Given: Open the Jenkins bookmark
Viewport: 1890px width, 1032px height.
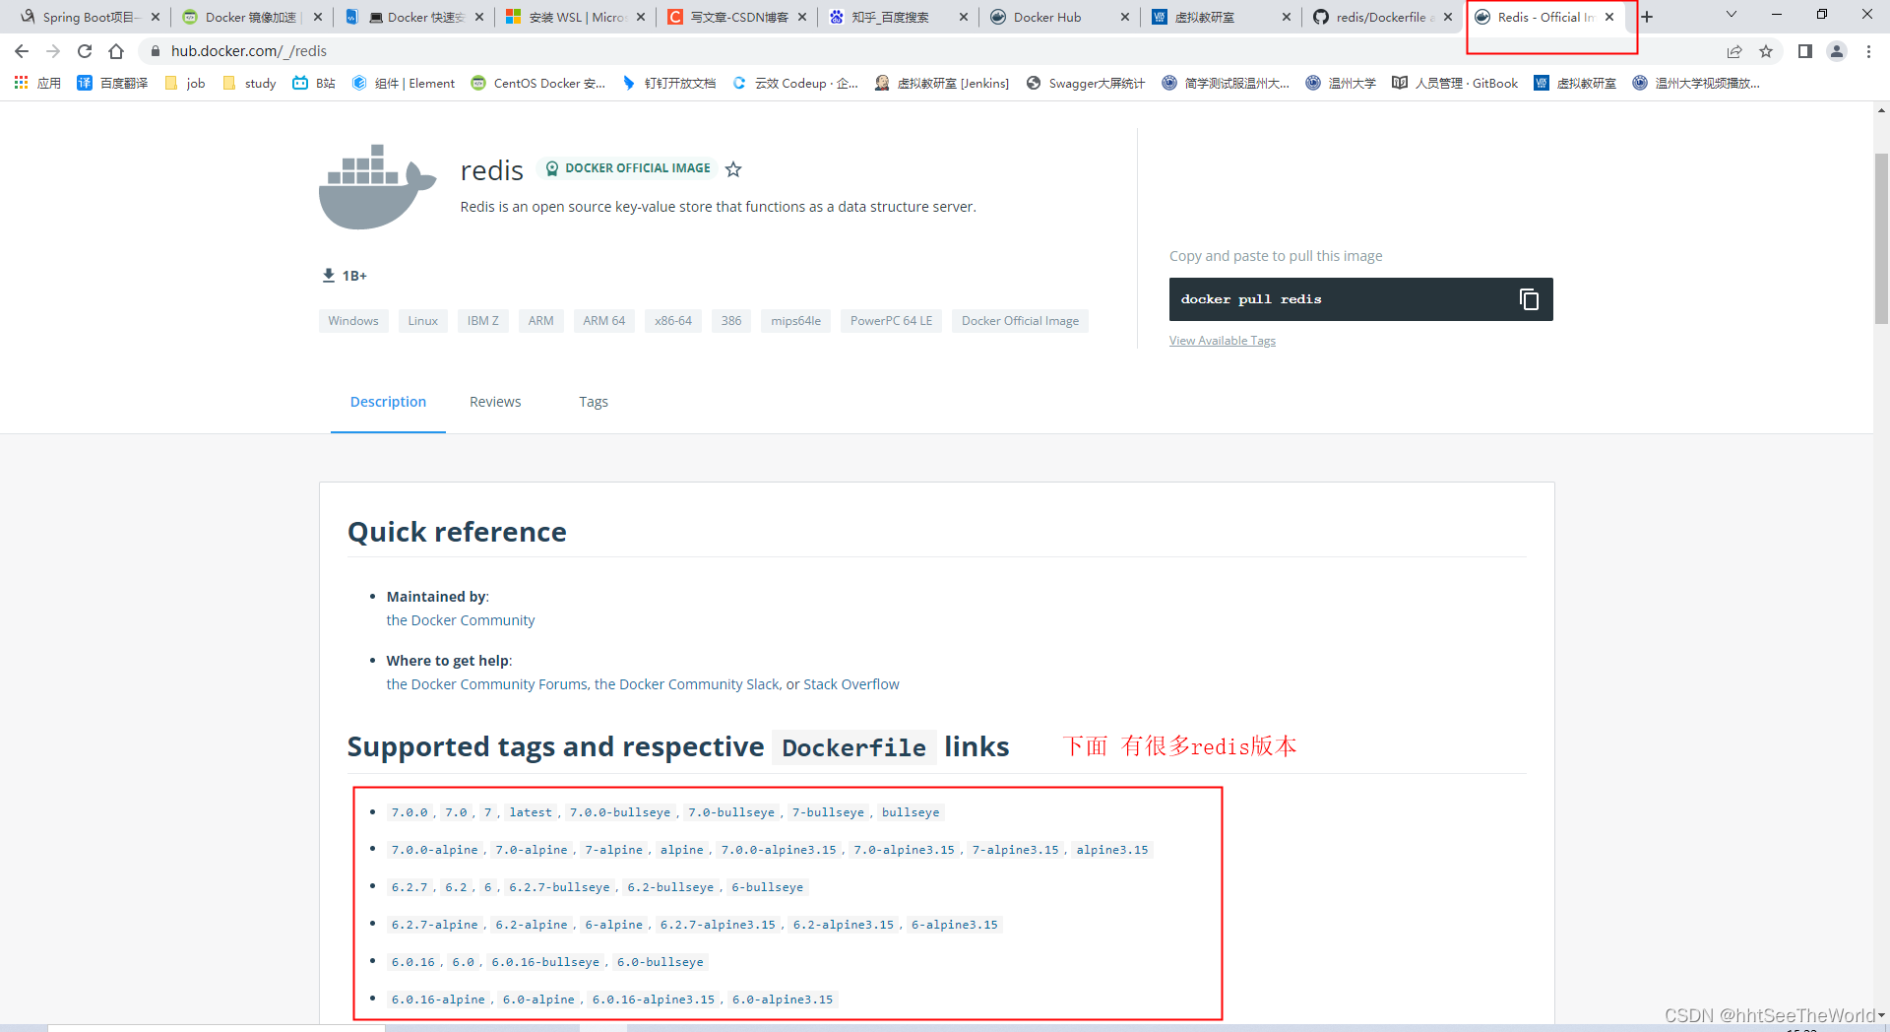Looking at the screenshot, I should tap(942, 84).
